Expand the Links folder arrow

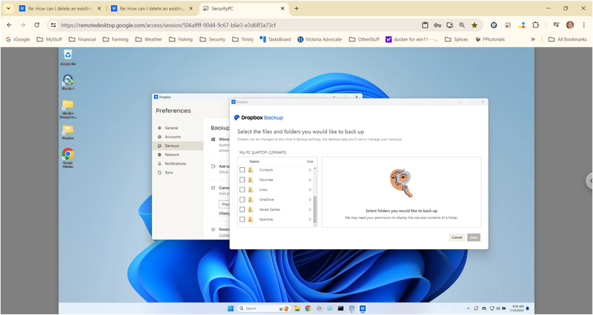310,190
